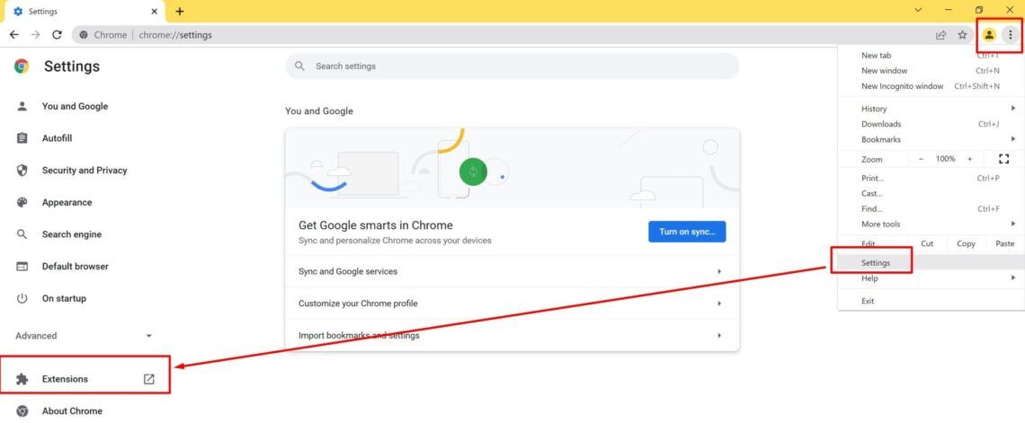The width and height of the screenshot is (1025, 423).
Task: Go back with the back arrow
Action: click(x=13, y=35)
